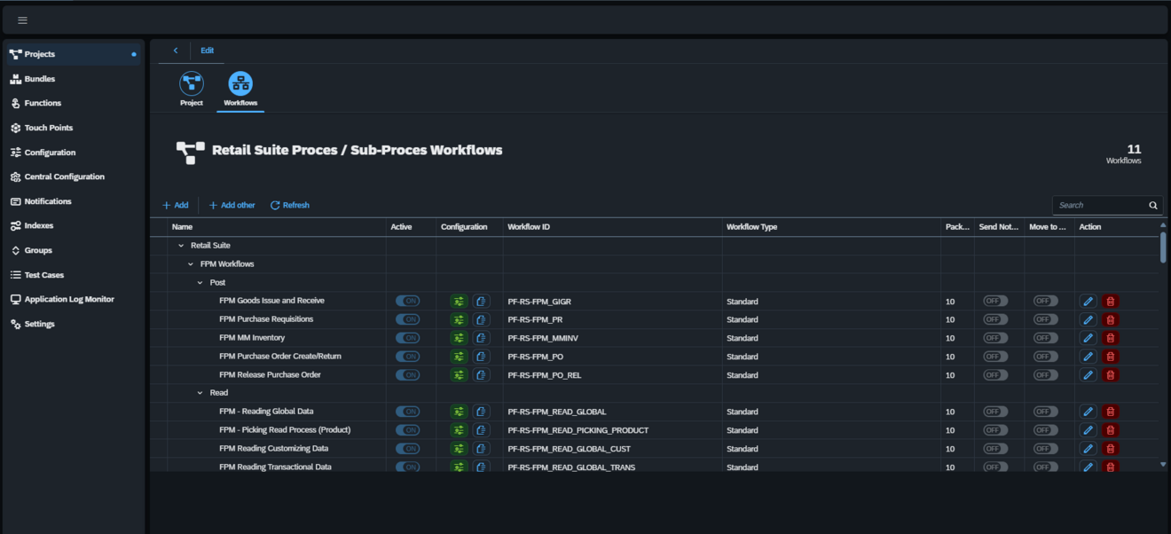Toggle Active switch for FPM Goods Issue and Receive
The height and width of the screenshot is (534, 1171).
pos(407,302)
